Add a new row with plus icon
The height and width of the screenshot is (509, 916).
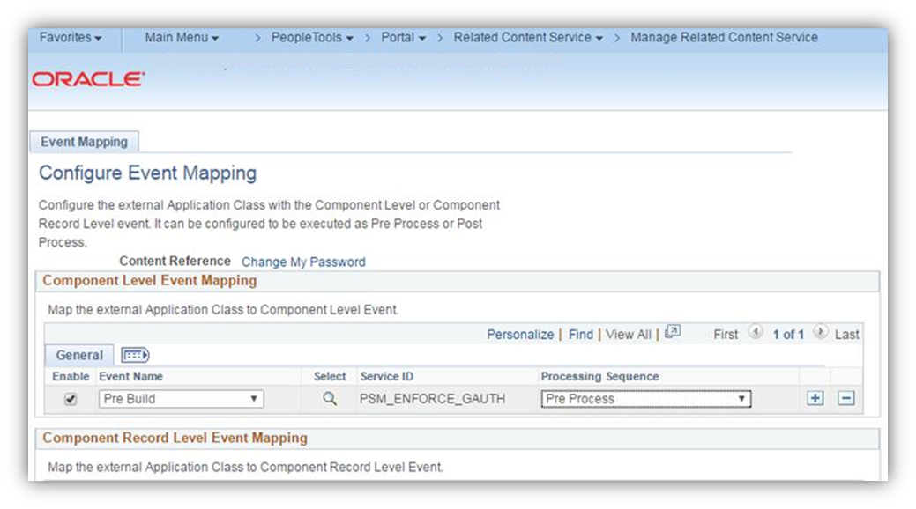815,399
